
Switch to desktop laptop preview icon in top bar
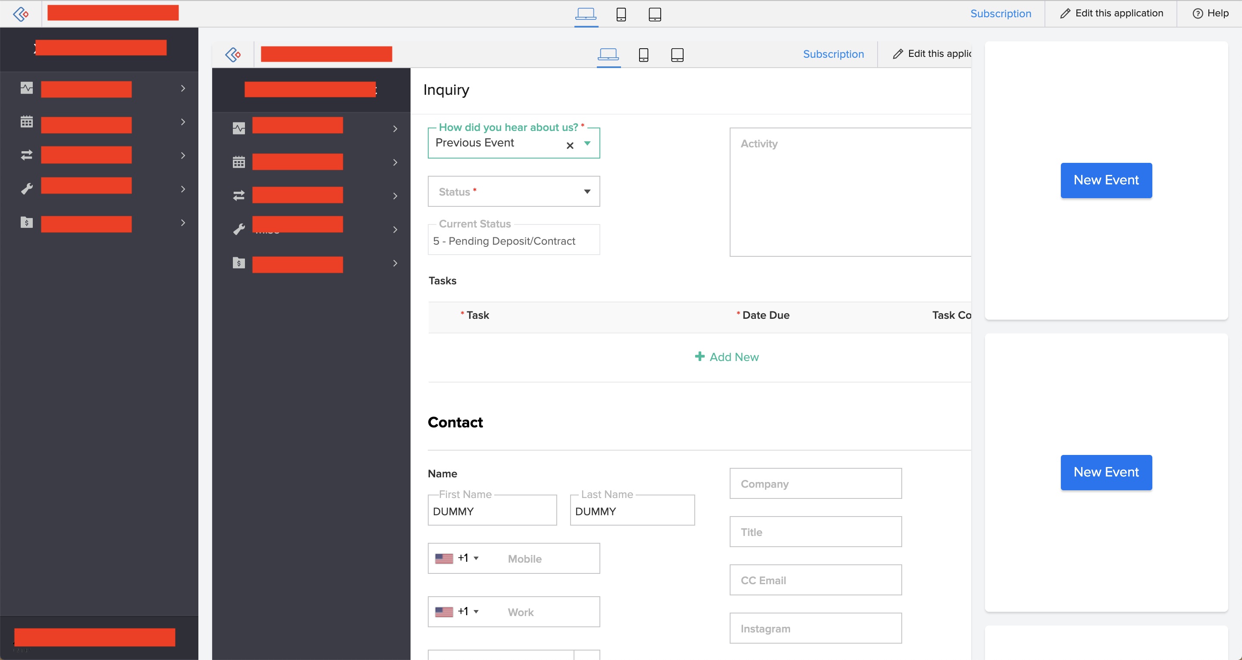click(x=586, y=14)
